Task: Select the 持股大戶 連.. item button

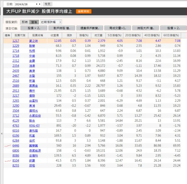Action: [146, 28]
